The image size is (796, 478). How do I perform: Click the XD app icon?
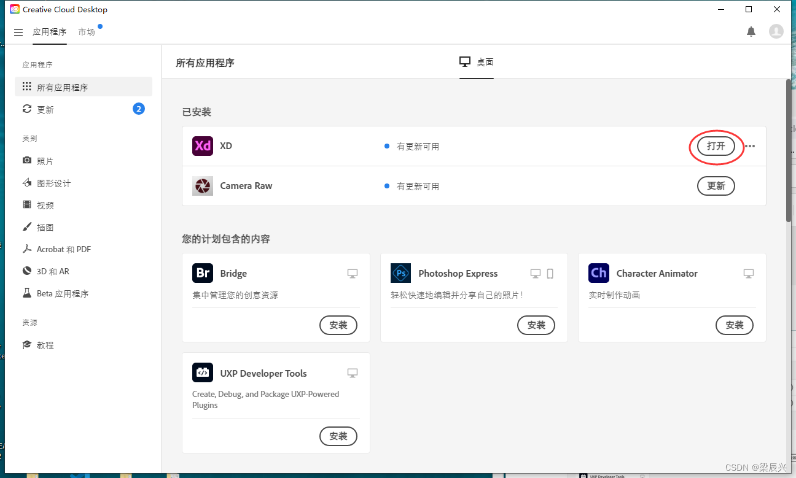tap(203, 146)
